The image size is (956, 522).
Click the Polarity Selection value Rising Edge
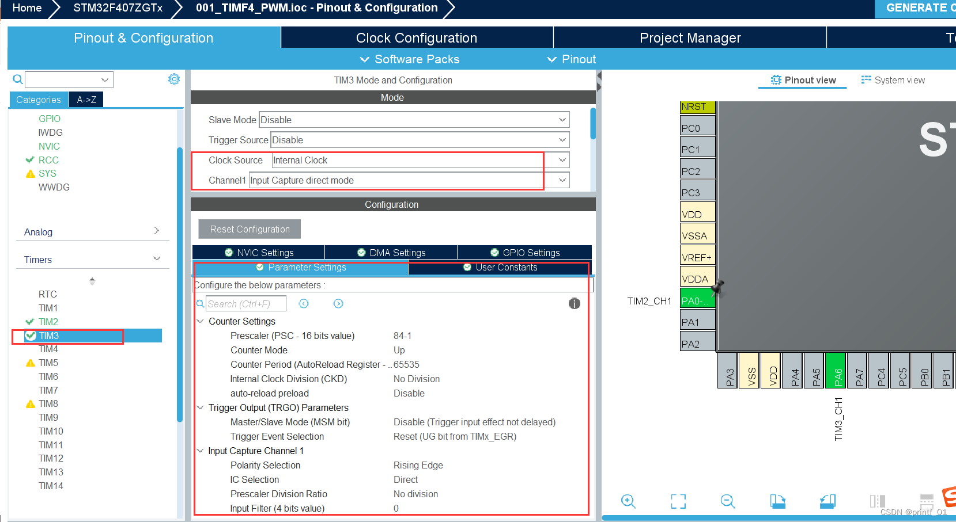coord(418,465)
